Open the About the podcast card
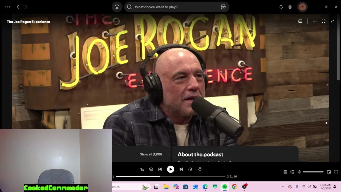Viewport: 341px width, 192px height. (236, 154)
